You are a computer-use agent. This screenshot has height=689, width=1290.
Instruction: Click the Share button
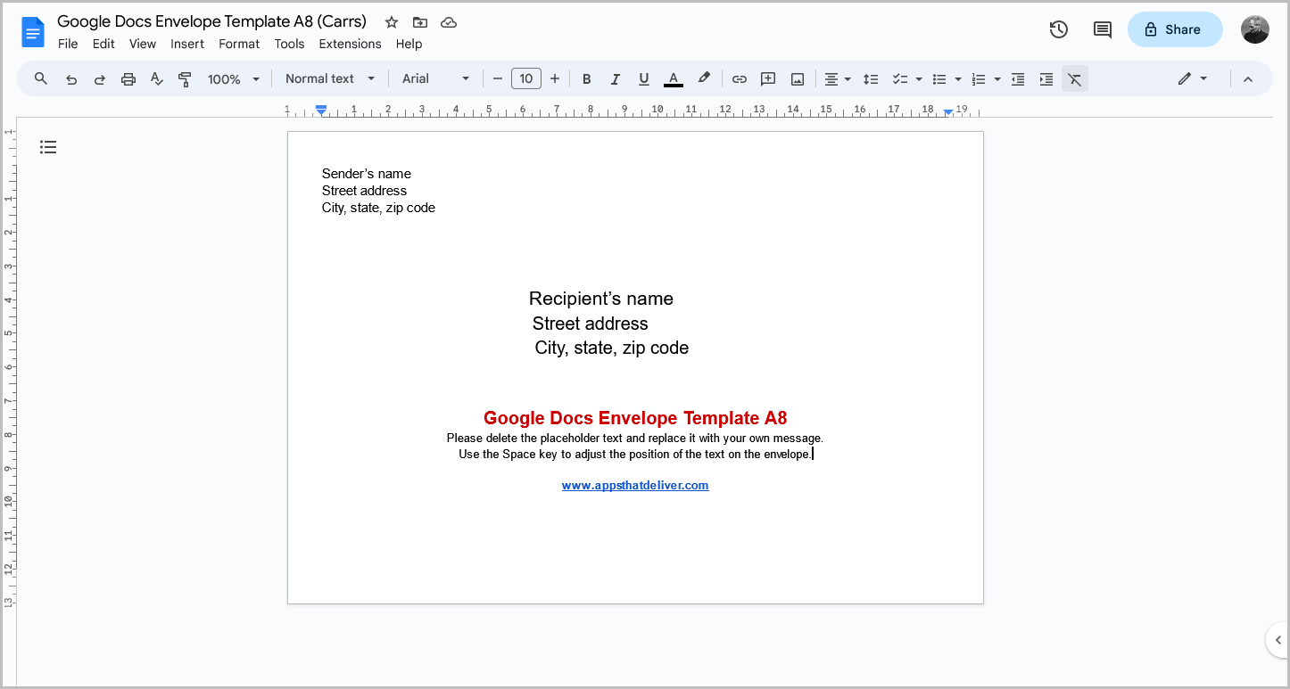click(1174, 29)
